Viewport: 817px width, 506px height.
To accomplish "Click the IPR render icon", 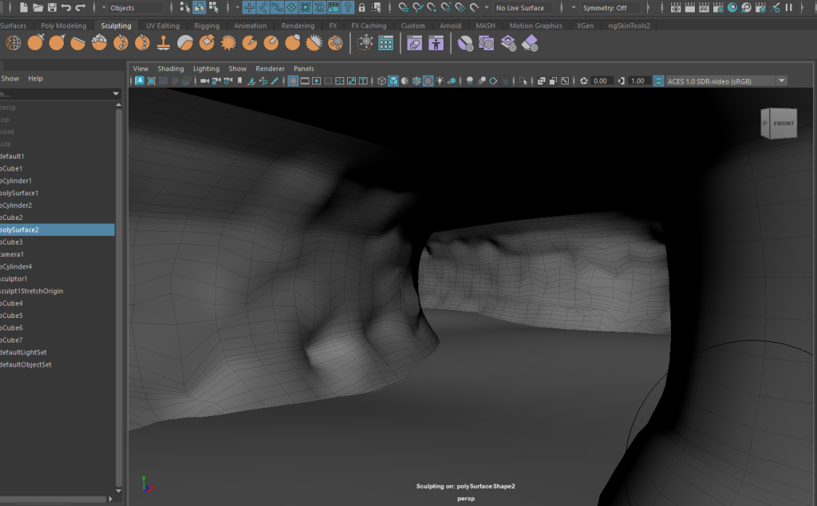I will [x=704, y=7].
